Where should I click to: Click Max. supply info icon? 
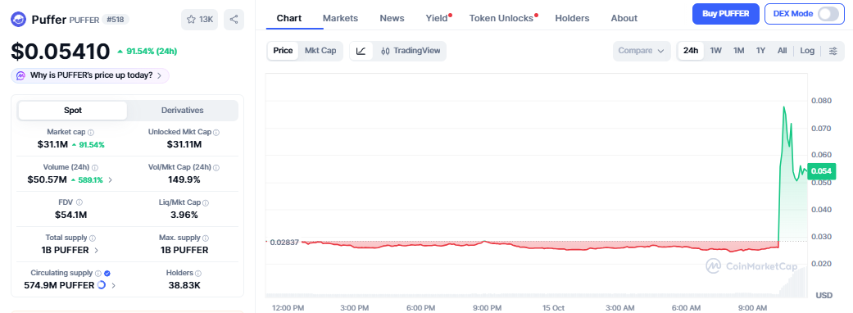(206, 238)
